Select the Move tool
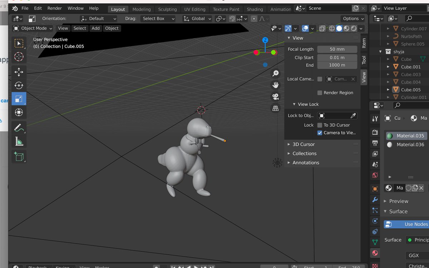Viewport: 429px width, 268px height. (x=19, y=72)
